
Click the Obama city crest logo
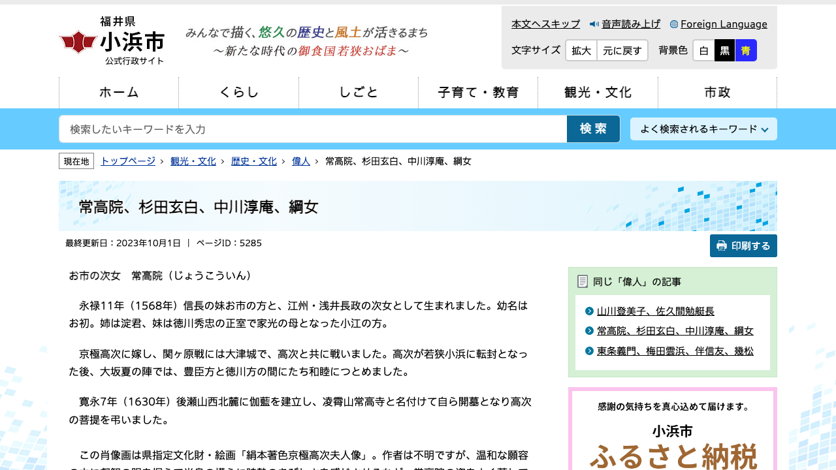pos(78,42)
